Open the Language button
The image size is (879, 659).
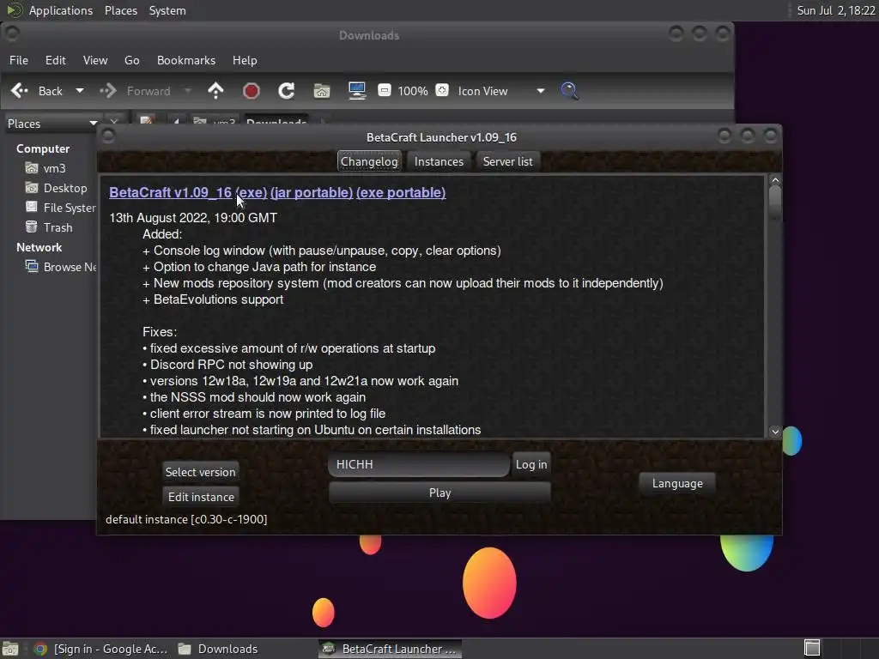(677, 484)
